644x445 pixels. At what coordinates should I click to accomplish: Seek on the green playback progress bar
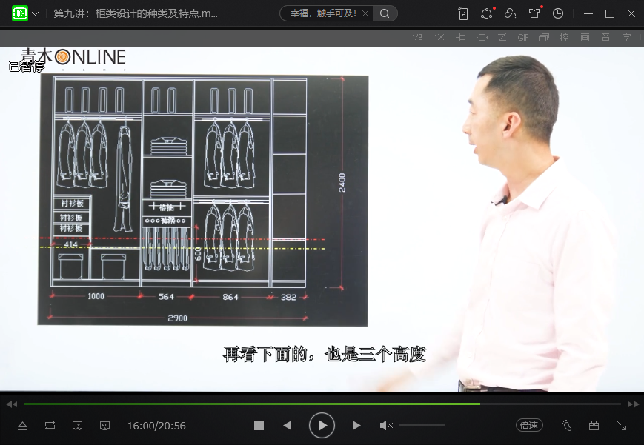322,404
